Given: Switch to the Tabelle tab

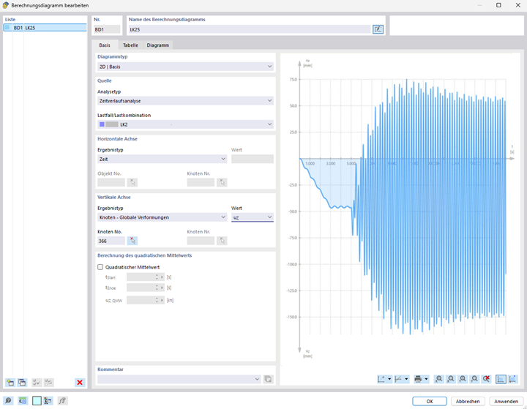Looking at the screenshot, I should pyautogui.click(x=130, y=45).
